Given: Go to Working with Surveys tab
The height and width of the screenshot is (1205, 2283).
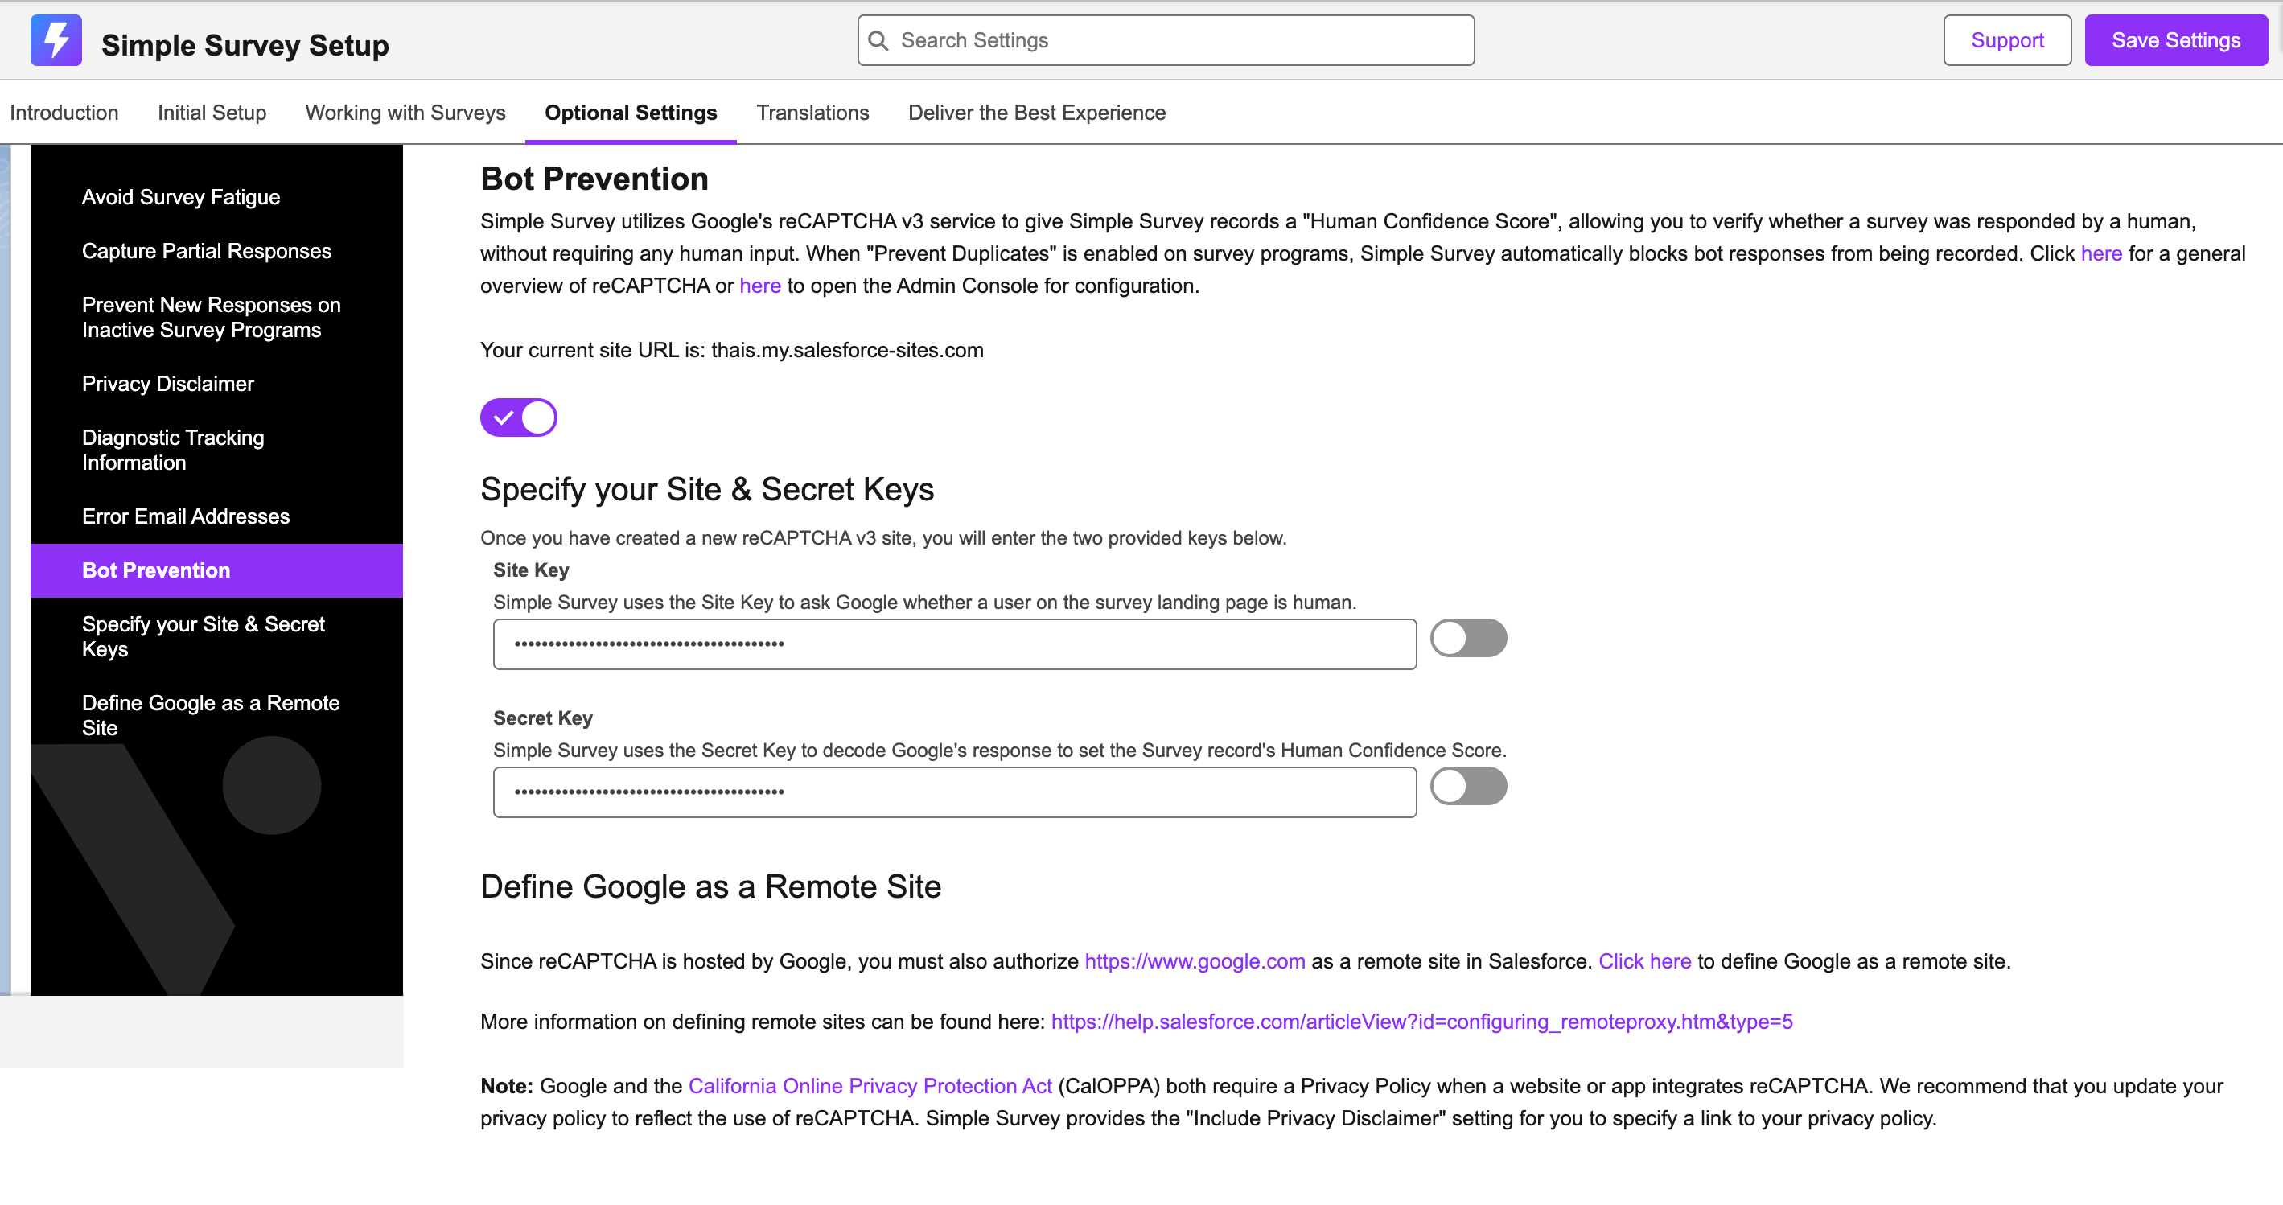Looking at the screenshot, I should 405,113.
